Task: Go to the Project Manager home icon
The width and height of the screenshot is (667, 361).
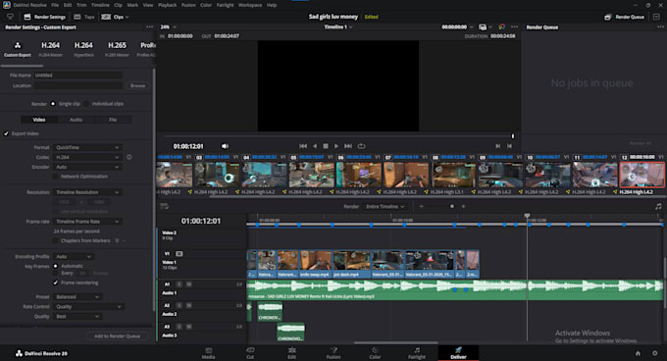Action: tap(638, 353)
